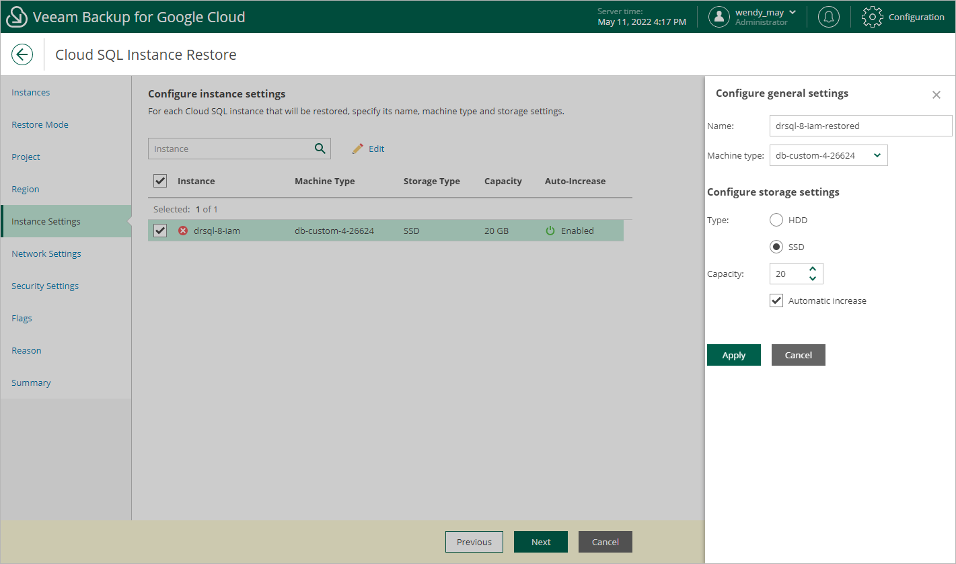This screenshot has width=956, height=564.
Task: Click the db-custom-4-26624 table cell
Action: (334, 231)
